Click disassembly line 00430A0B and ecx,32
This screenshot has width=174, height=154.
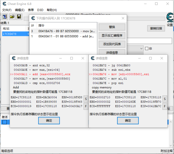(32, 66)
